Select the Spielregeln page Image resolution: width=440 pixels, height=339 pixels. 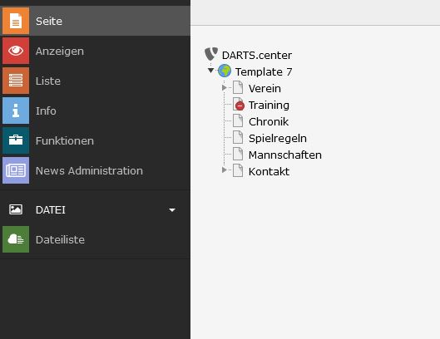(278, 138)
